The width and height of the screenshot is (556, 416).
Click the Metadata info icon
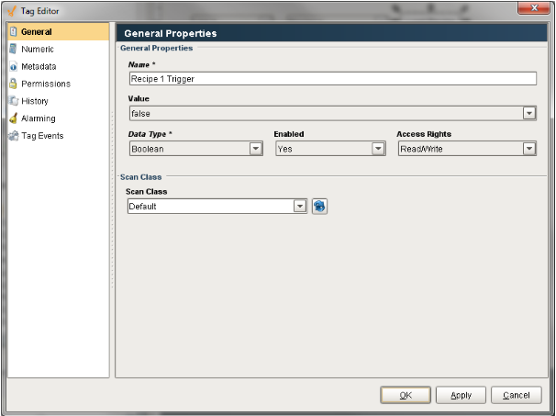click(x=13, y=67)
